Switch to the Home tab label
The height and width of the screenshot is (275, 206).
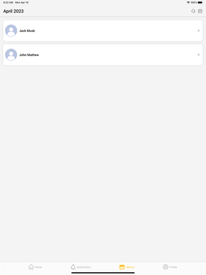[38, 267]
